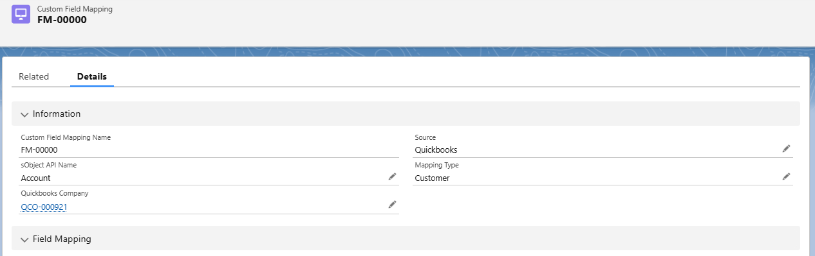Click the Quickbooks Company field label
The height and width of the screenshot is (256, 815).
click(x=55, y=193)
